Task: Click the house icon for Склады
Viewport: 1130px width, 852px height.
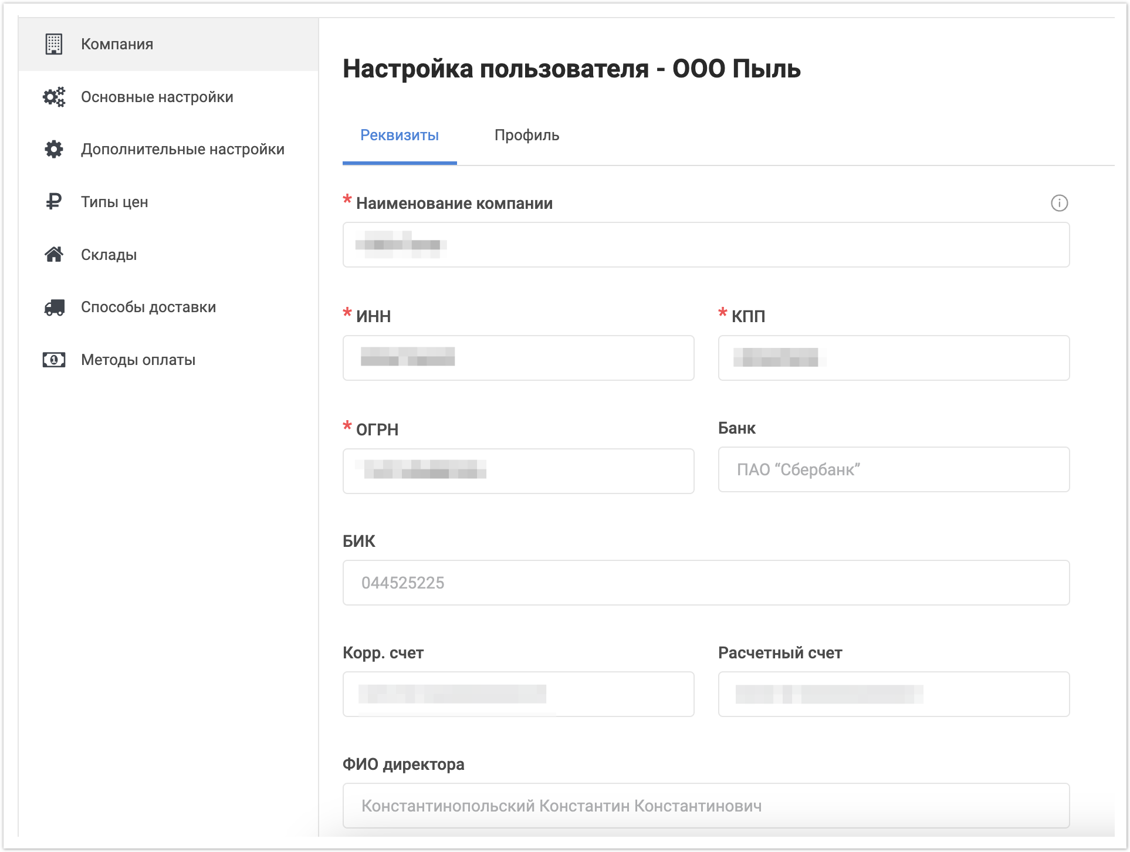Action: (54, 255)
